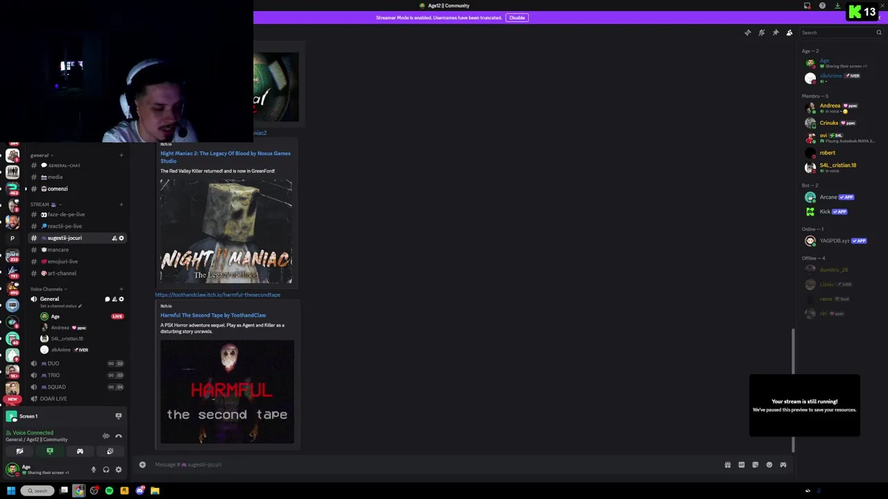The image size is (888, 499).
Task: Open the toothandclaw itch.io harmful link
Action: tap(218, 295)
